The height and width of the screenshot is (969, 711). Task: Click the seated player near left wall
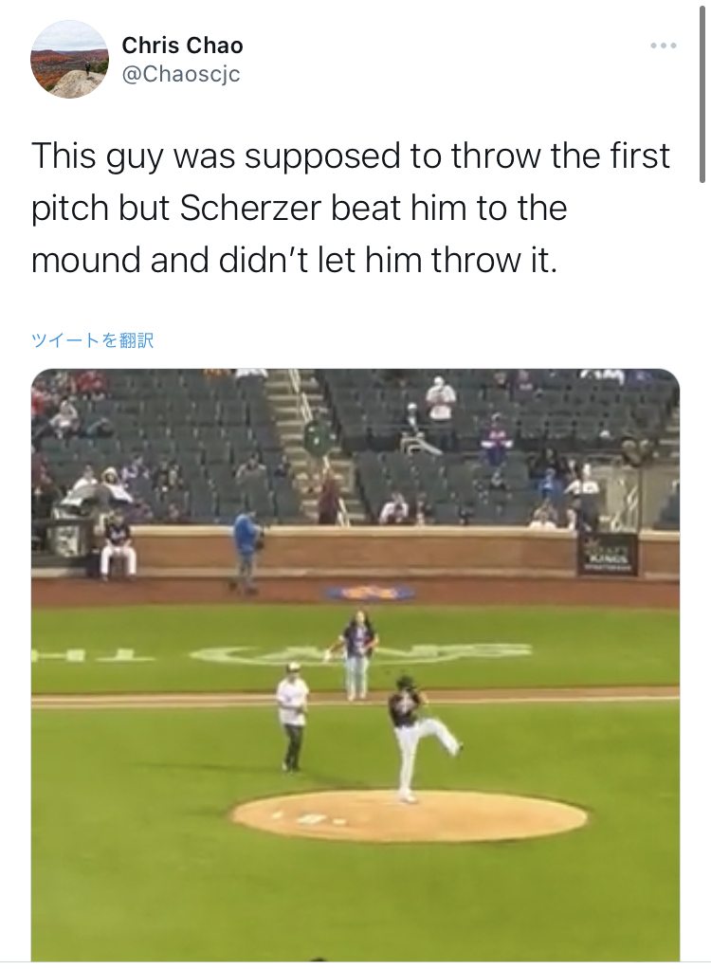118,545
